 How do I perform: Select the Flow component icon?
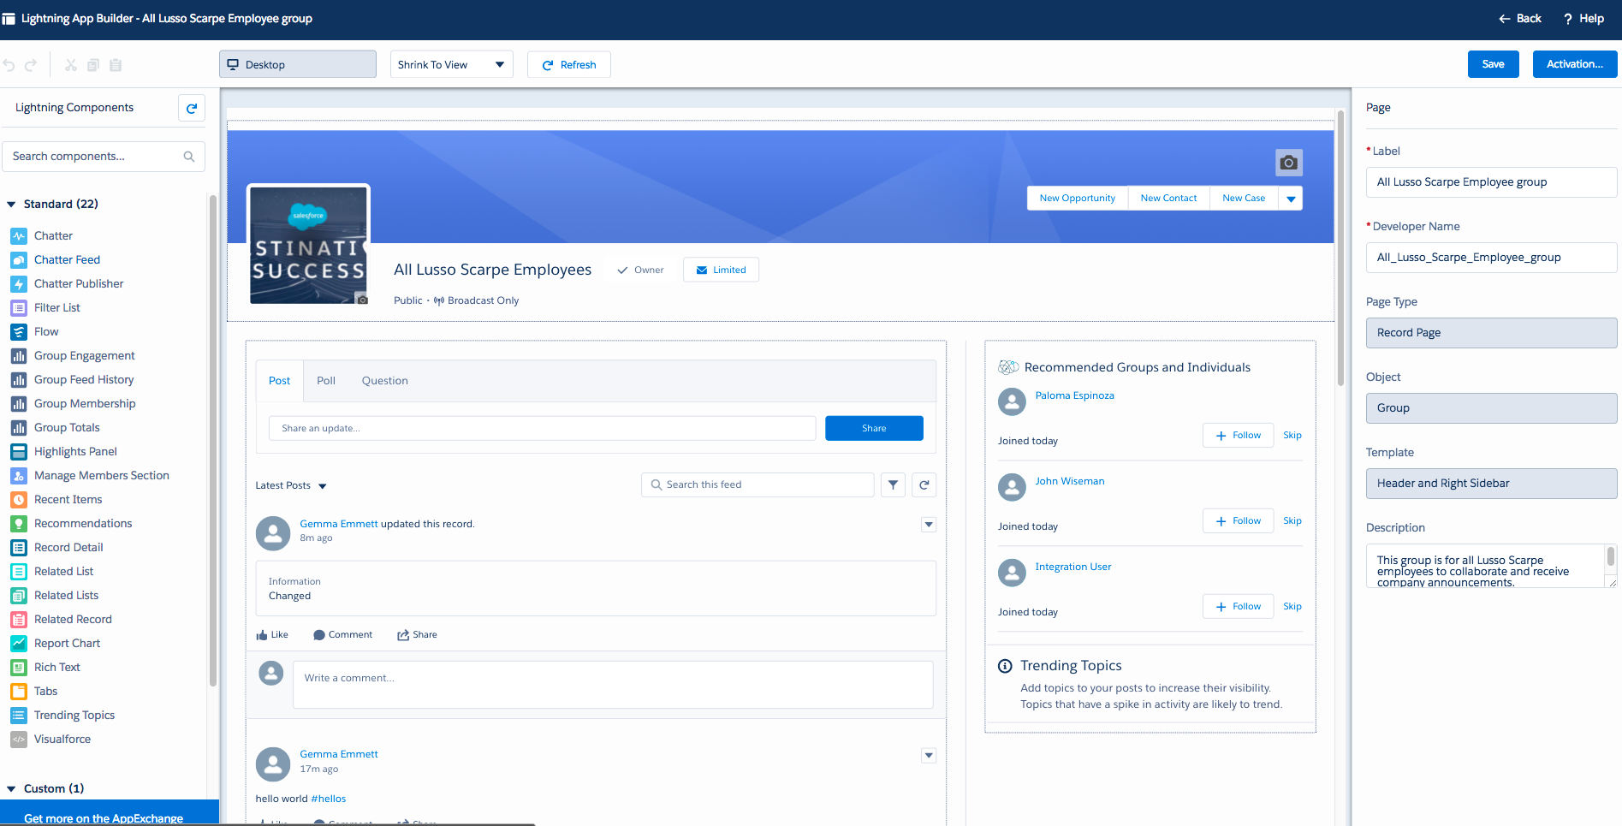[19, 332]
